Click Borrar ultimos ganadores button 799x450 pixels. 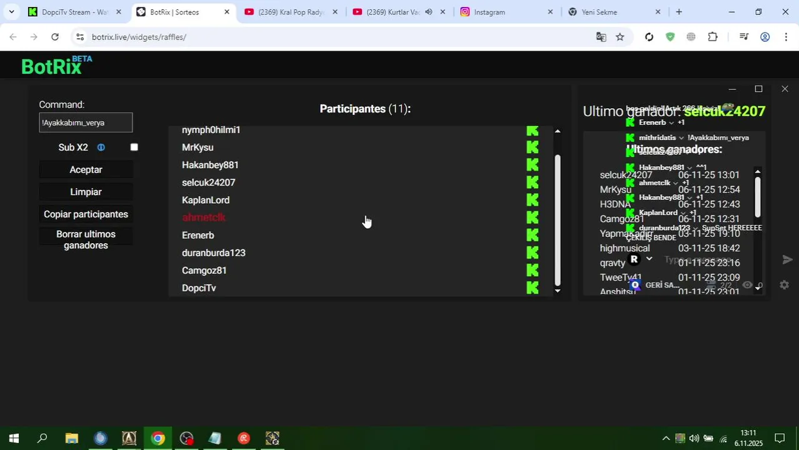pyautogui.click(x=86, y=240)
